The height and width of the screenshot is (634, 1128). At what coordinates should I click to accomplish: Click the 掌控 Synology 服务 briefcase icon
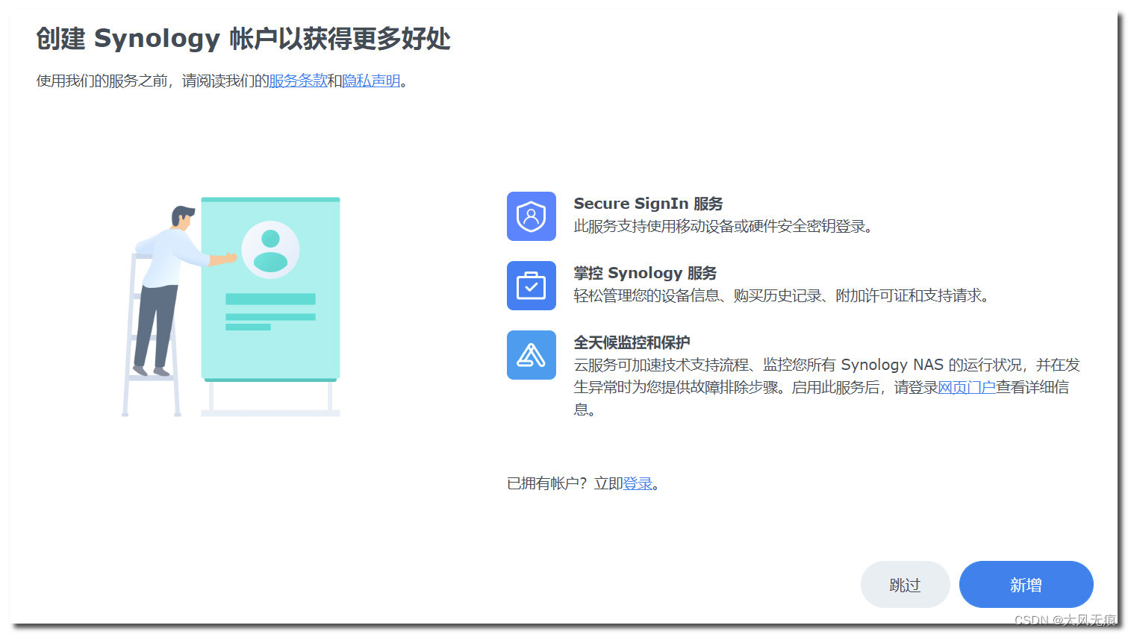pyautogui.click(x=531, y=286)
